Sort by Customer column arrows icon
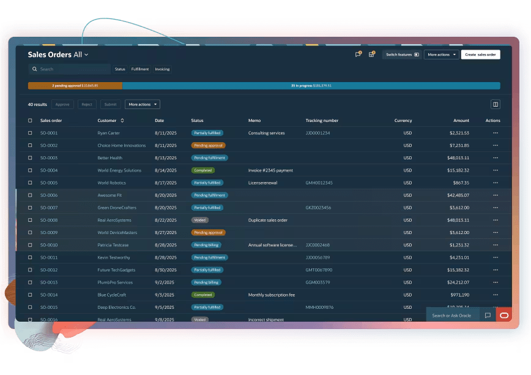 [122, 121]
